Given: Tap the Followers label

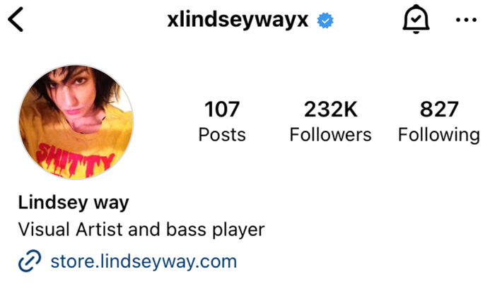Looking at the screenshot, I should [331, 135].
